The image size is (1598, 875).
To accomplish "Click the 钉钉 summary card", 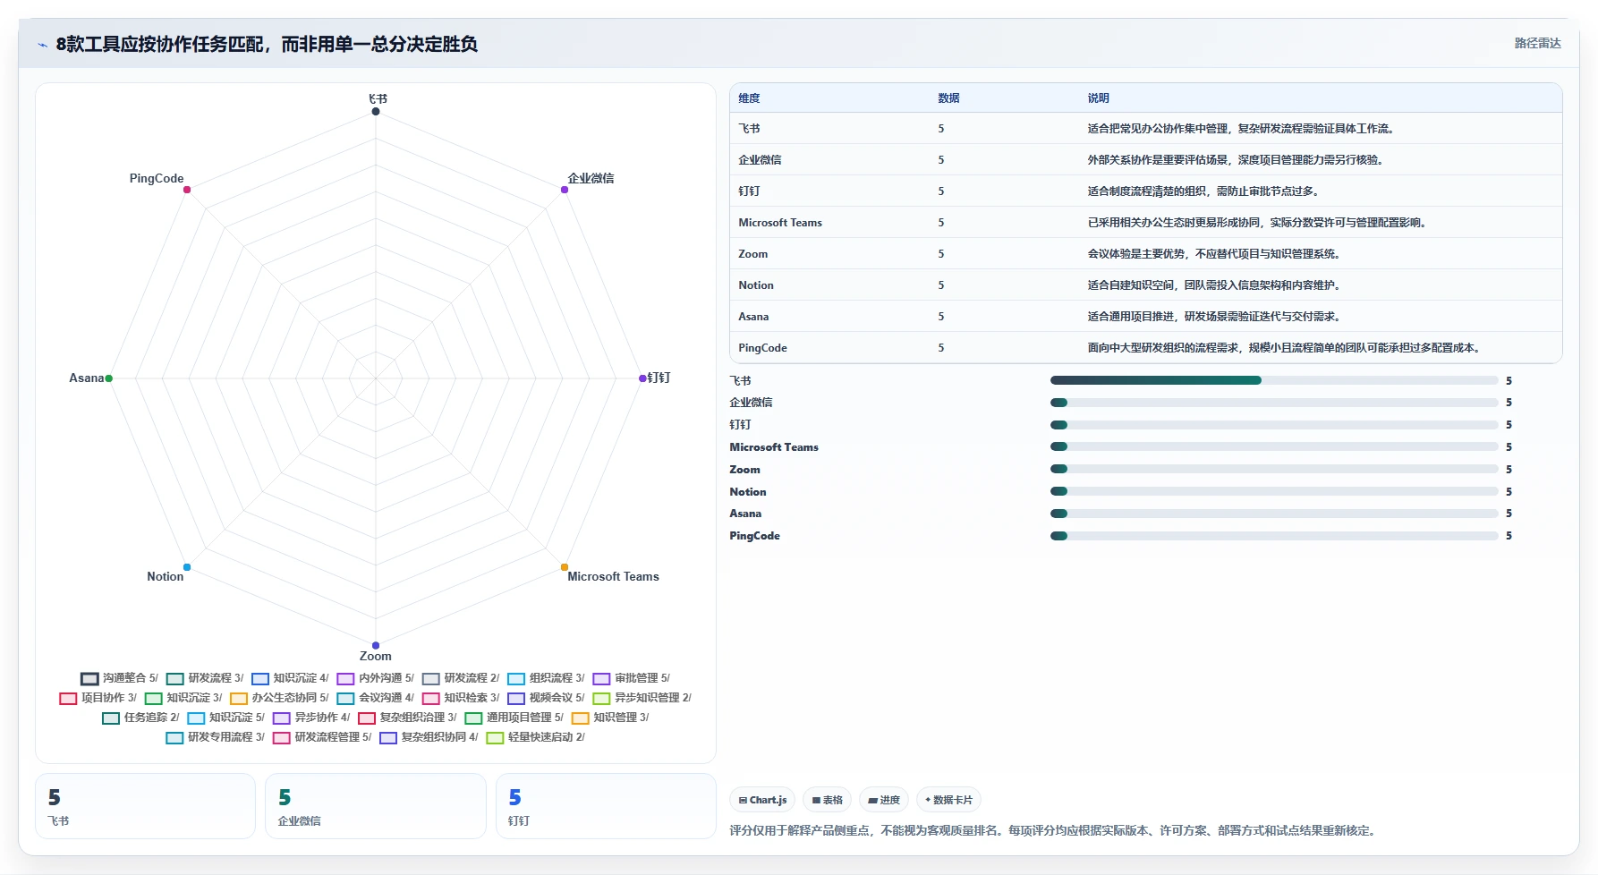I will [606, 806].
